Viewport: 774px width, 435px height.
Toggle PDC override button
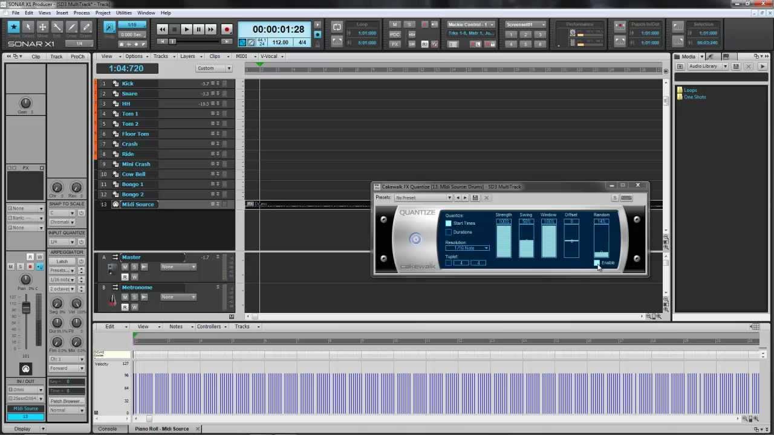point(395,34)
